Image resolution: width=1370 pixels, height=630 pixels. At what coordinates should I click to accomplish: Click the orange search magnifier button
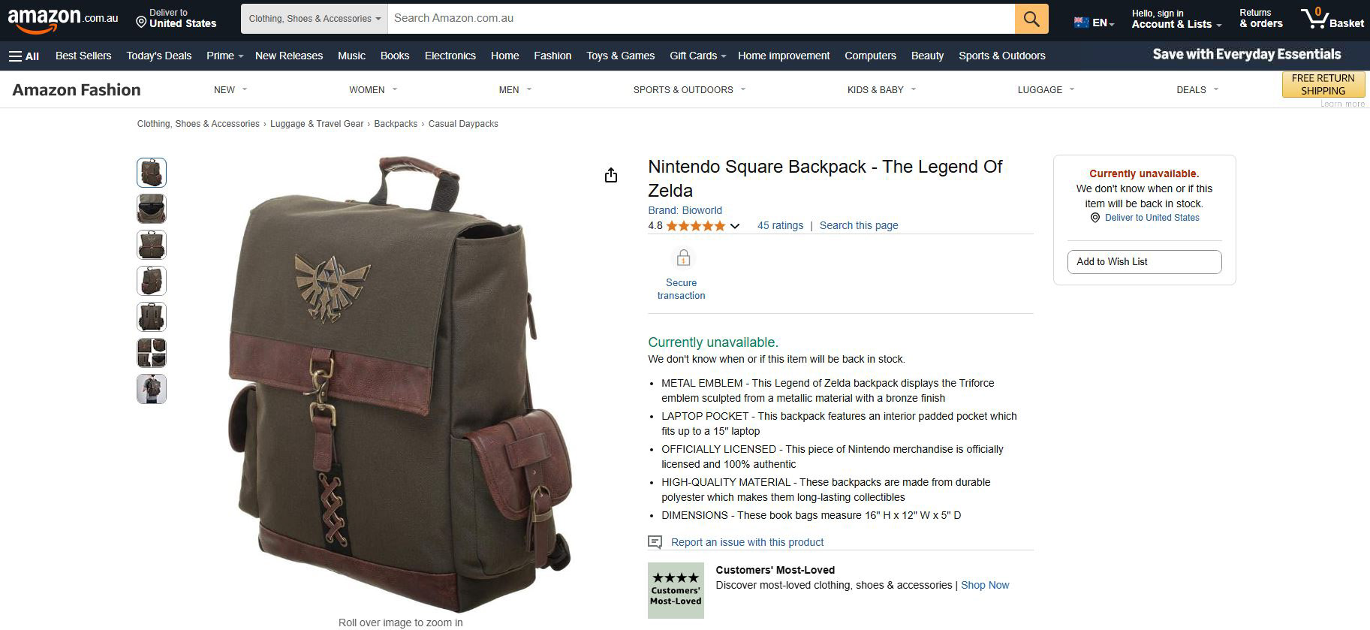click(x=1031, y=19)
